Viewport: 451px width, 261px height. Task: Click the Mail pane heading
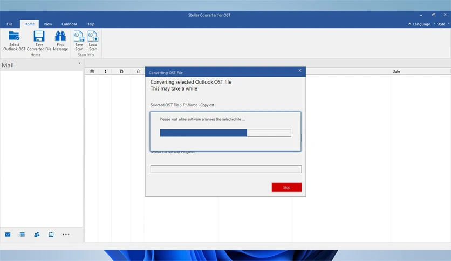pyautogui.click(x=8, y=65)
